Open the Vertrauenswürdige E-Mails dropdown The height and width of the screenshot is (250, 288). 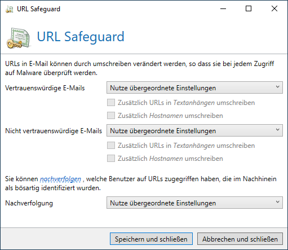[194, 87]
